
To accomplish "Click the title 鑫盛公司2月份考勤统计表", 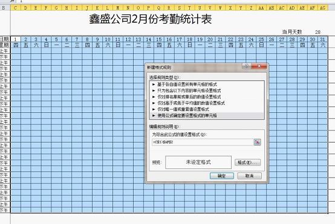I will pos(151,19).
